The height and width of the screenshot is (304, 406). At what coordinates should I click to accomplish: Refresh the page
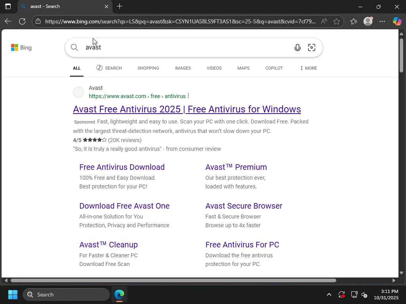coord(22,21)
